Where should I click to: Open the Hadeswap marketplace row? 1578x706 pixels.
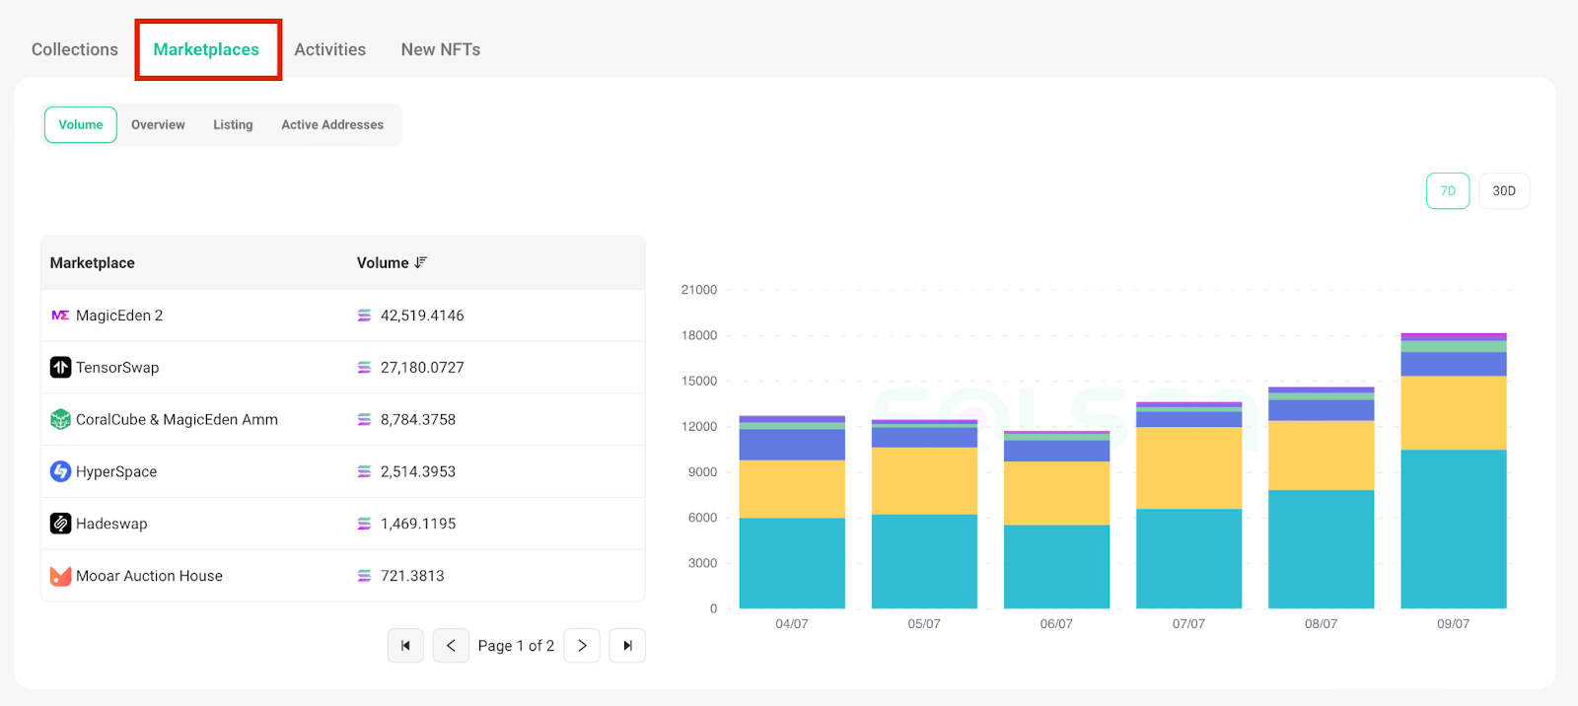(343, 524)
